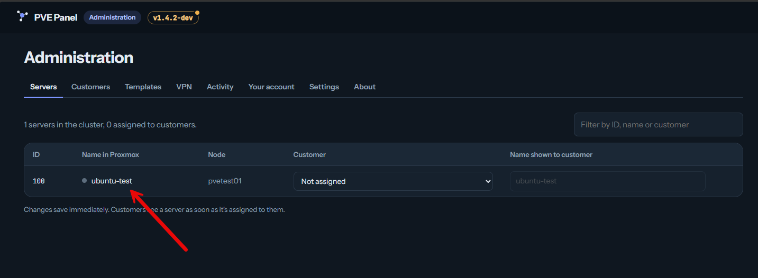
Task: Go to the VPN tab
Action: tap(184, 87)
